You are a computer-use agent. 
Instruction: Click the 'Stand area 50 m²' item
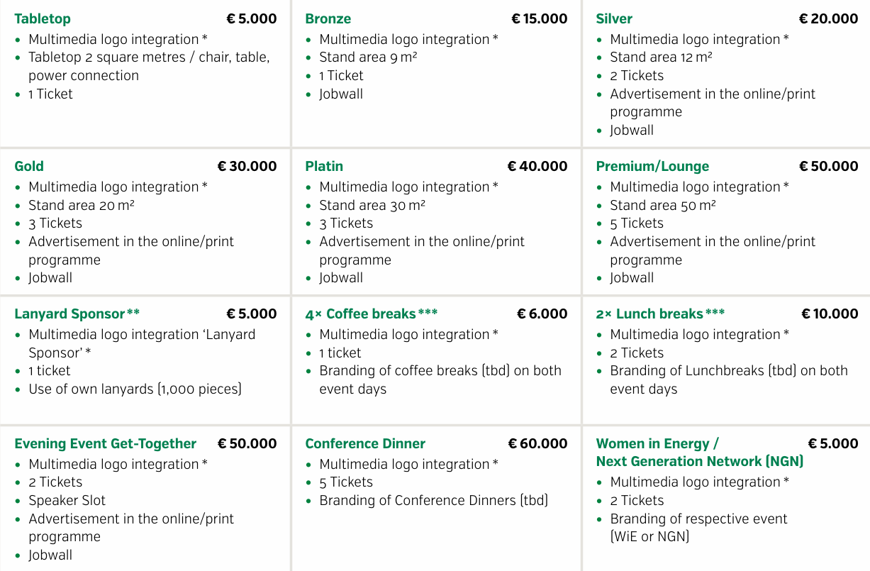tap(663, 206)
